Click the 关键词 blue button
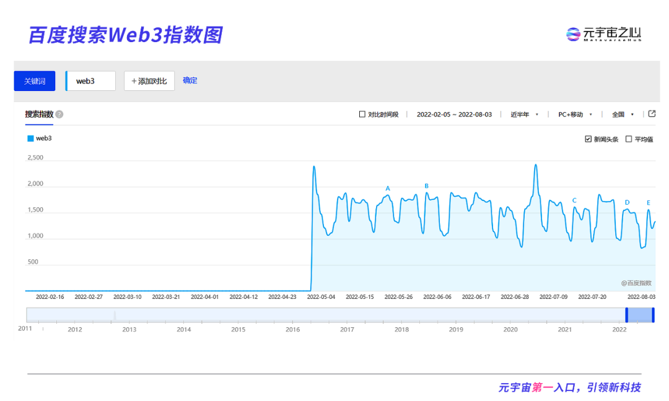The width and height of the screenshot is (669, 401). click(x=35, y=81)
